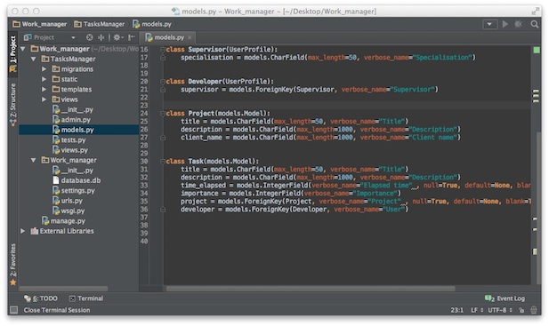This screenshot has height=326, width=549.
Task: Click cursor position 23:1 indicator
Action: pyautogui.click(x=457, y=310)
